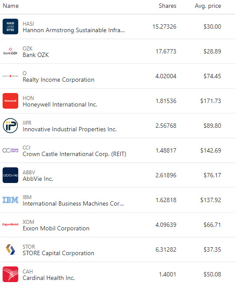Image resolution: width=235 pixels, height=286 pixels.
Task: Select the Realty Income logo icon
Action: 10,76
